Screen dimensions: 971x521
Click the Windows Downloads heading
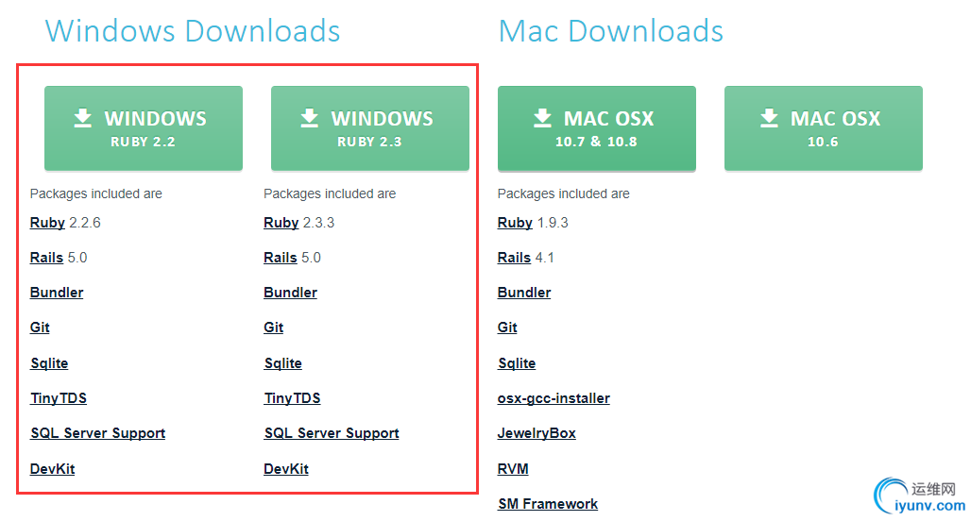(193, 31)
